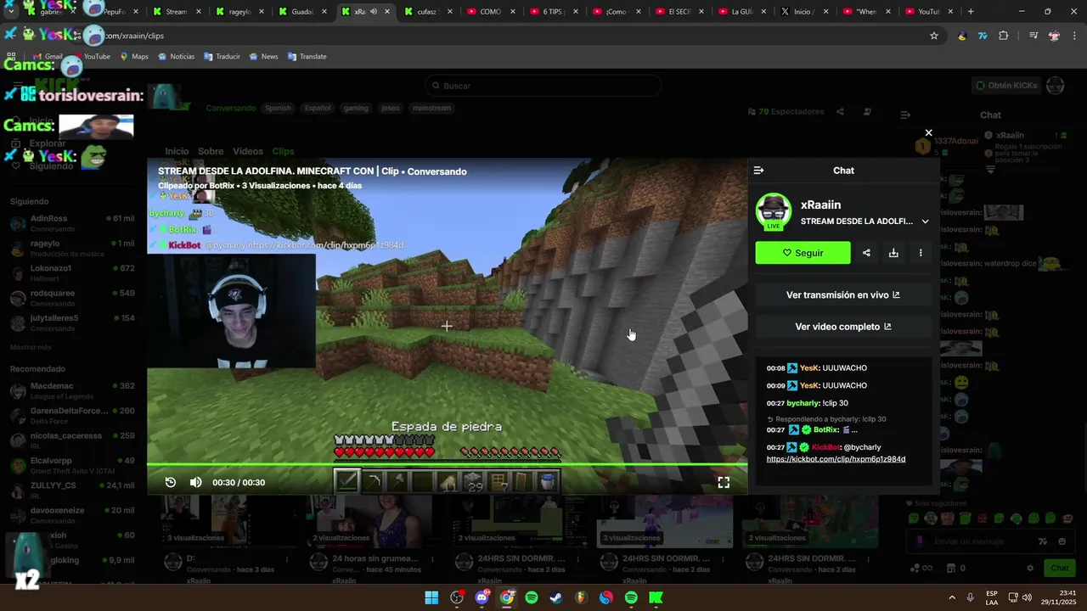Open the clip's three-dot options menu
The height and width of the screenshot is (611, 1087).
click(x=921, y=253)
